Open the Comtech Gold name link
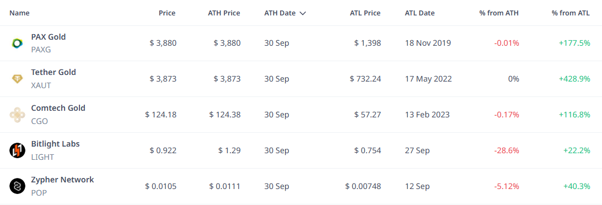 [x=58, y=108]
